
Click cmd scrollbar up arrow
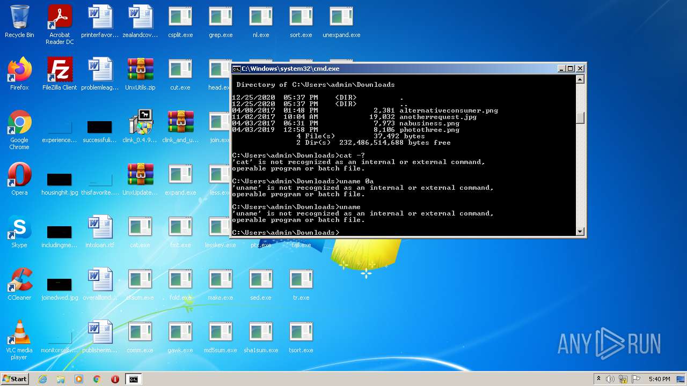[x=580, y=79]
